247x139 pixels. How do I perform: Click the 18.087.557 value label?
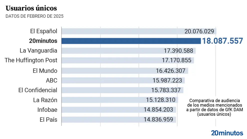point(222,41)
